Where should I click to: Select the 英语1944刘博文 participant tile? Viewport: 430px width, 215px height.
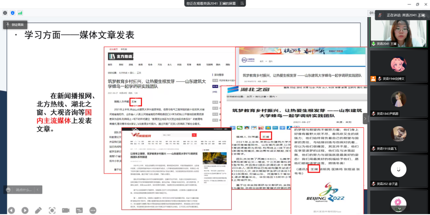click(x=399, y=66)
